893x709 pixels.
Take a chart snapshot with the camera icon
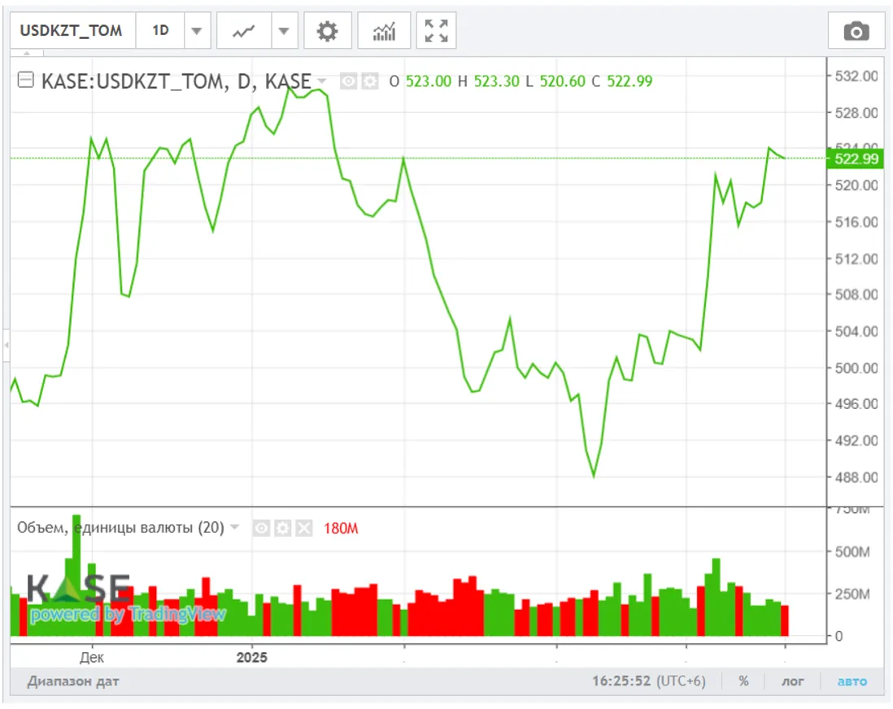click(x=856, y=32)
